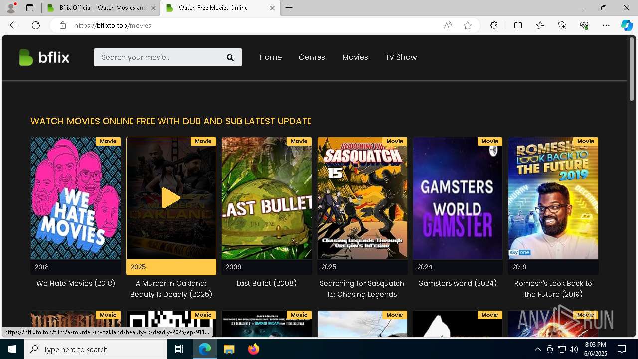The height and width of the screenshot is (359, 638).
Task: Open Movies menu item
Action: click(x=355, y=57)
